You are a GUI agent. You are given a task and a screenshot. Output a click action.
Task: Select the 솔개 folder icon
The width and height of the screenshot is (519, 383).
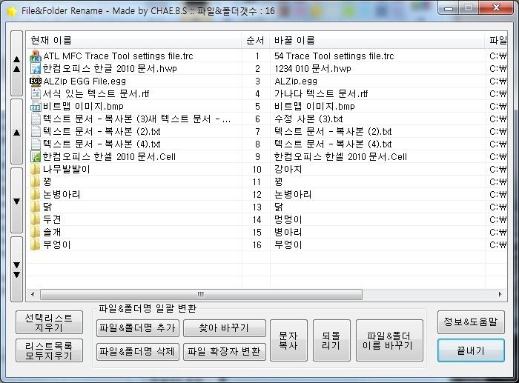pos(36,232)
